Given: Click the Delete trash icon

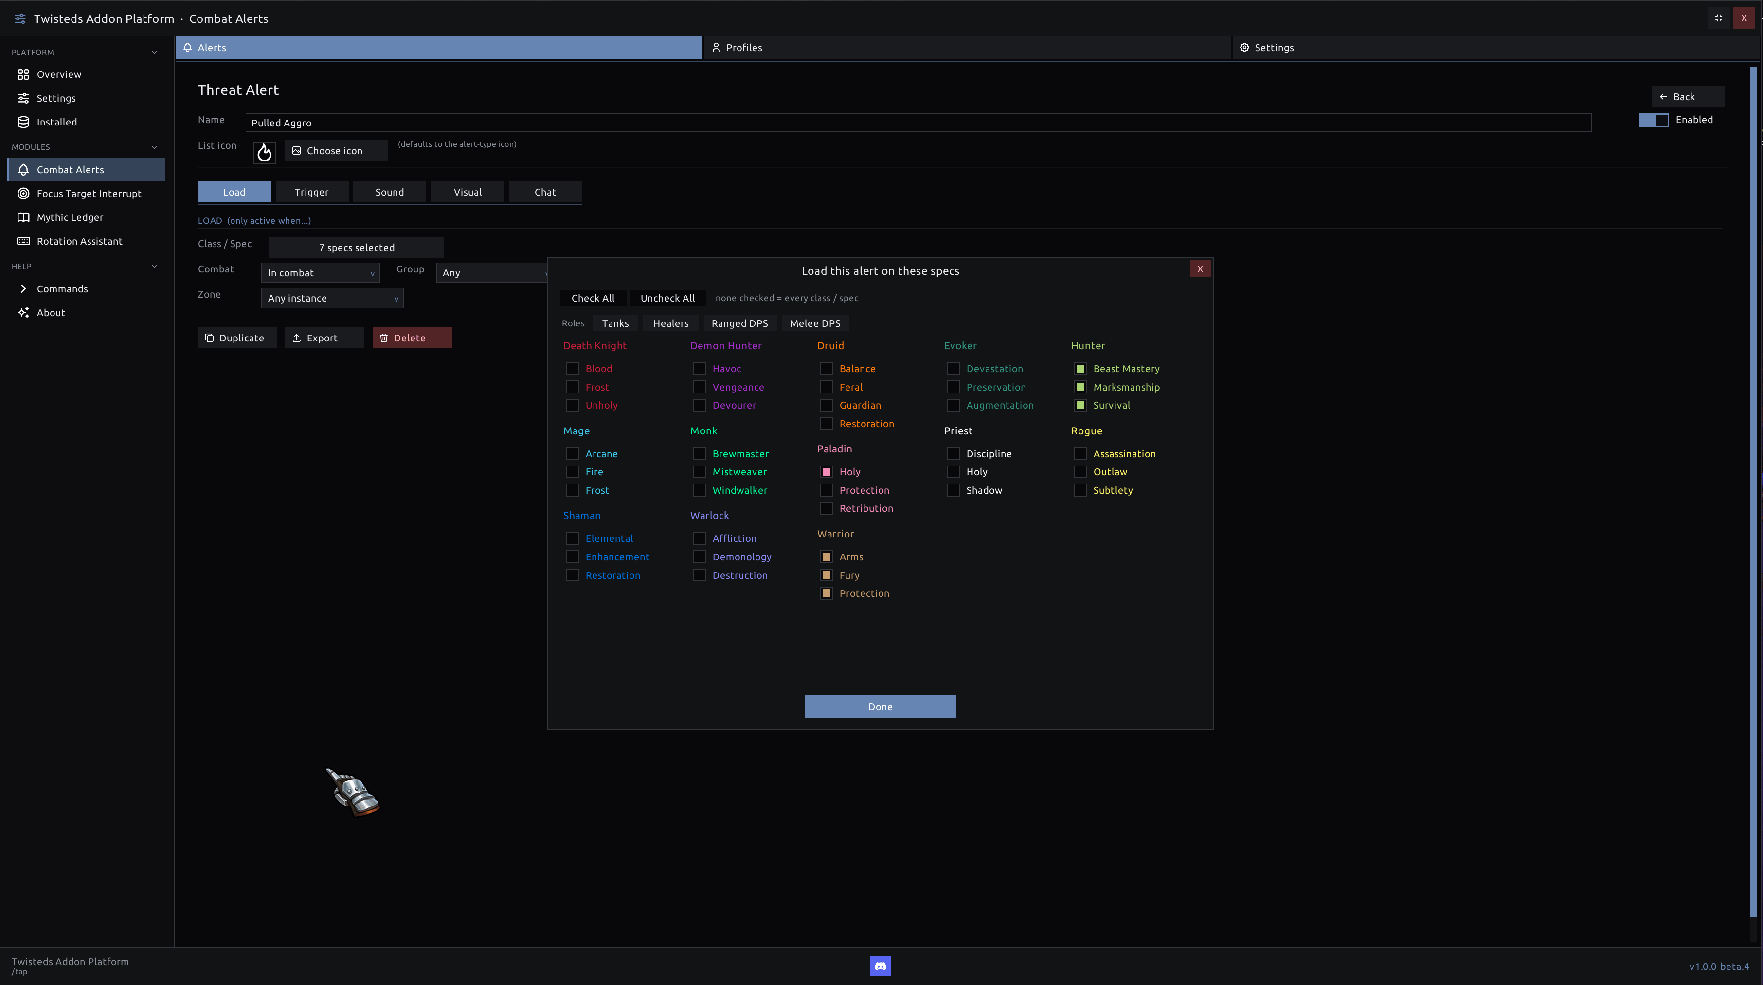Looking at the screenshot, I should [x=384, y=338].
